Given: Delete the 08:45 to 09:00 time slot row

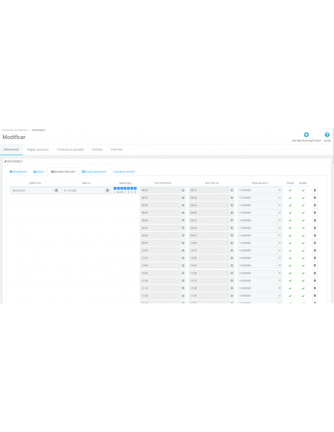Looking at the screenshot, I should [x=315, y=213].
